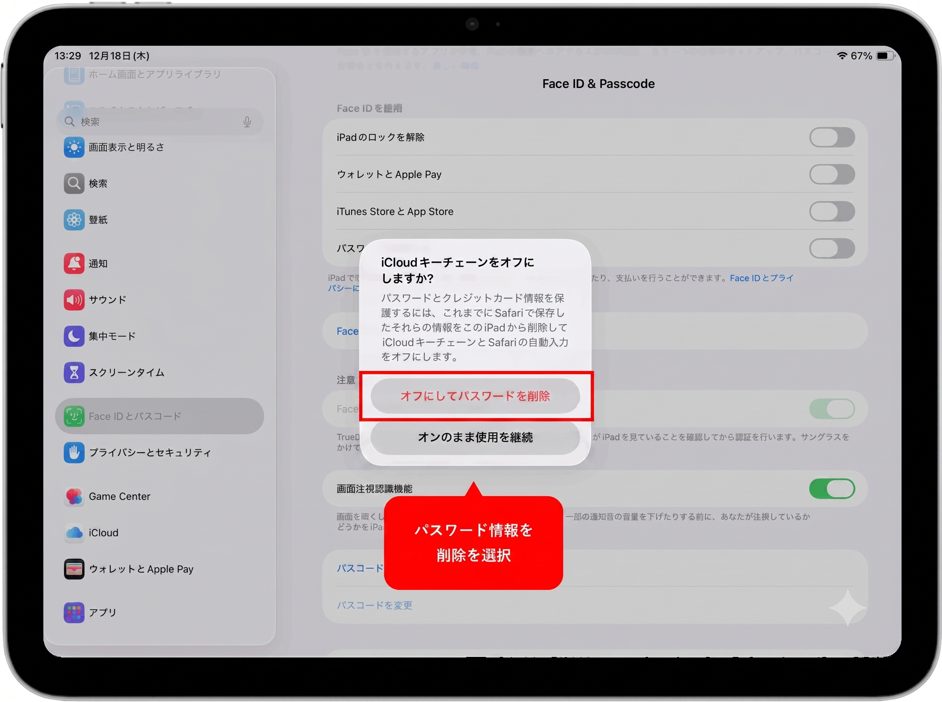Tap the アプリ grid icon
This screenshot has height=702, width=942.
click(74, 612)
